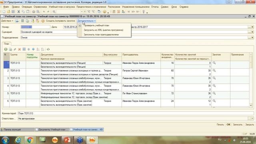Open lesson magnifier for row 1 Иванова

tap(214, 63)
